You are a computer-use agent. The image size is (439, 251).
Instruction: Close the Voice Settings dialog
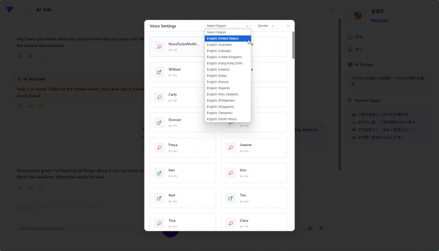coord(288,26)
